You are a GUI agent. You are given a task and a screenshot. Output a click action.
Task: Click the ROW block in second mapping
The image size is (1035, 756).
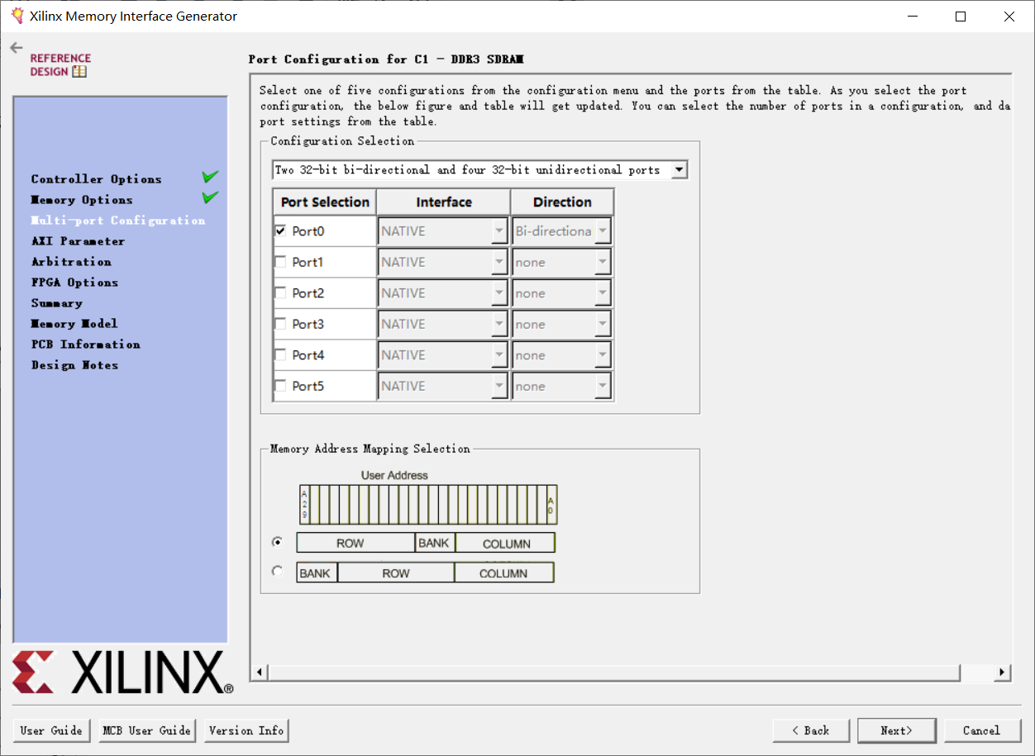396,573
